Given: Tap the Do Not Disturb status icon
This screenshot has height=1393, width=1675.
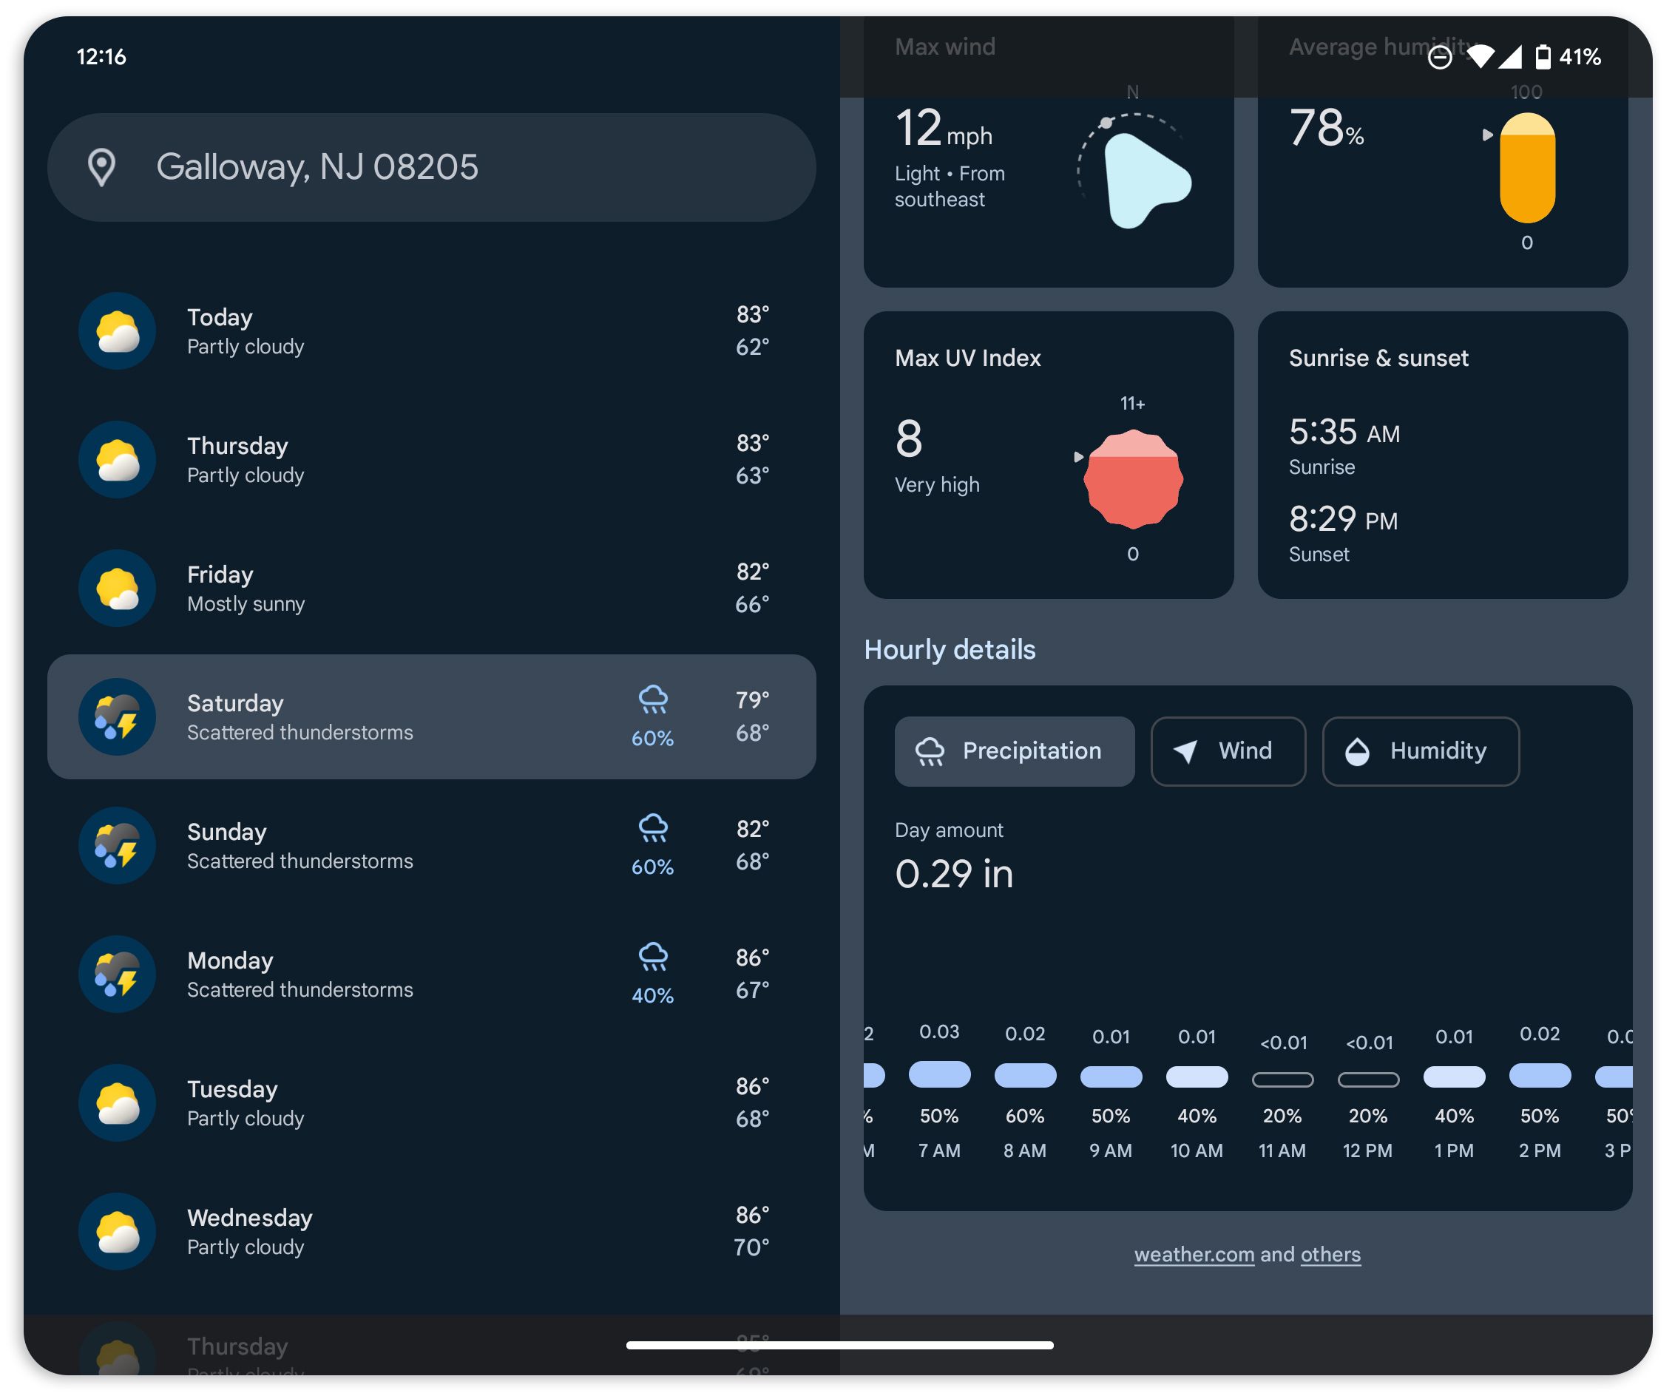Looking at the screenshot, I should 1440,58.
